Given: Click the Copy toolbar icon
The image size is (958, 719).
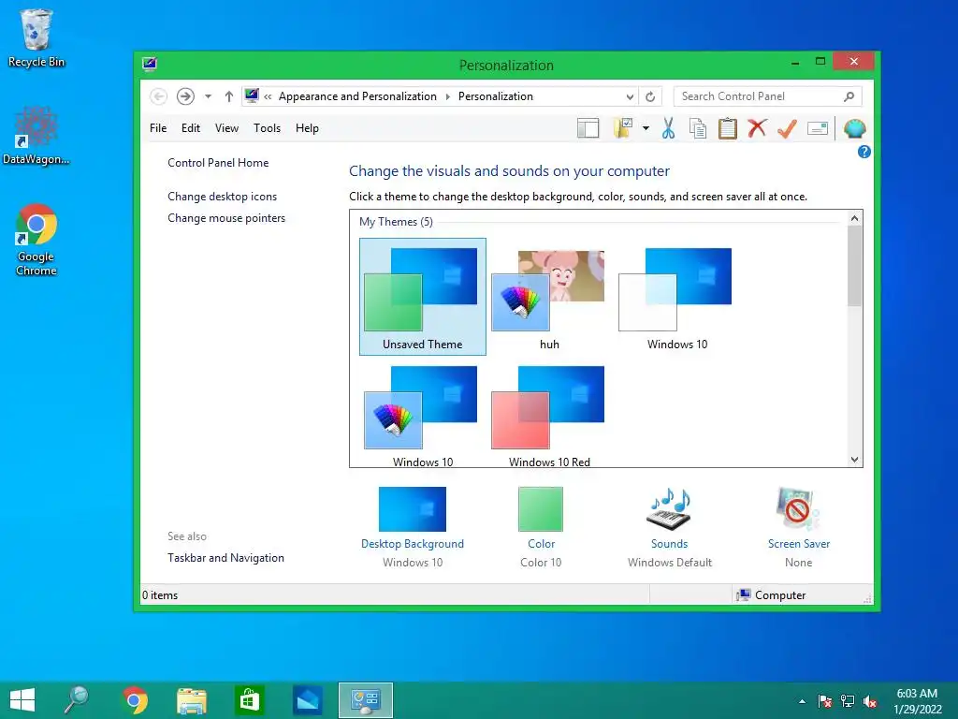Looking at the screenshot, I should 698,128.
